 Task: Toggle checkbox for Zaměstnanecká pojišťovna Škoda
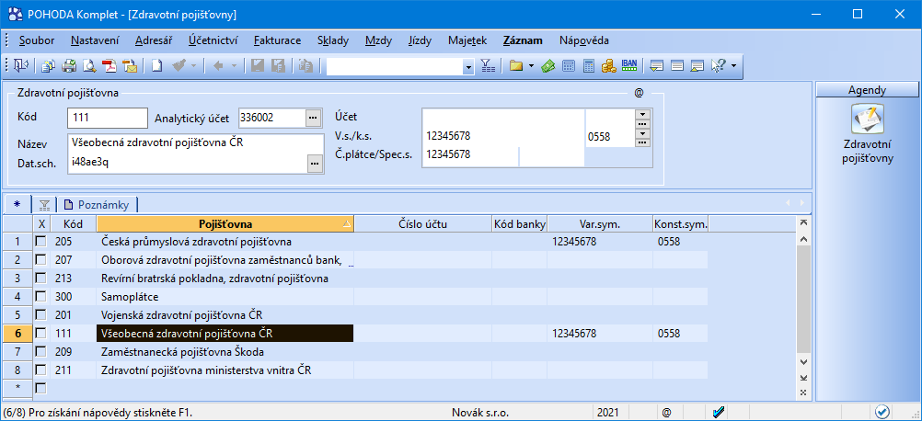point(40,352)
